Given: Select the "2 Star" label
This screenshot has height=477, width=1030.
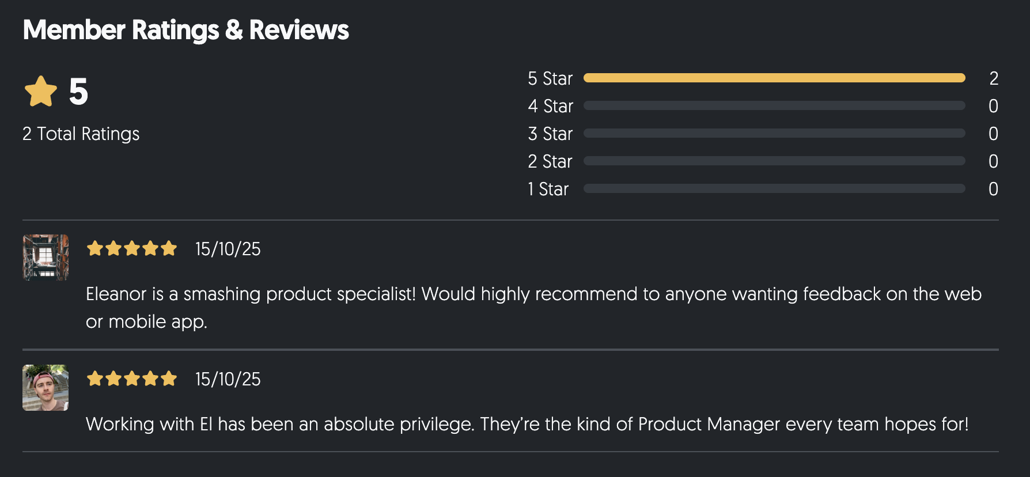Looking at the screenshot, I should (x=550, y=161).
